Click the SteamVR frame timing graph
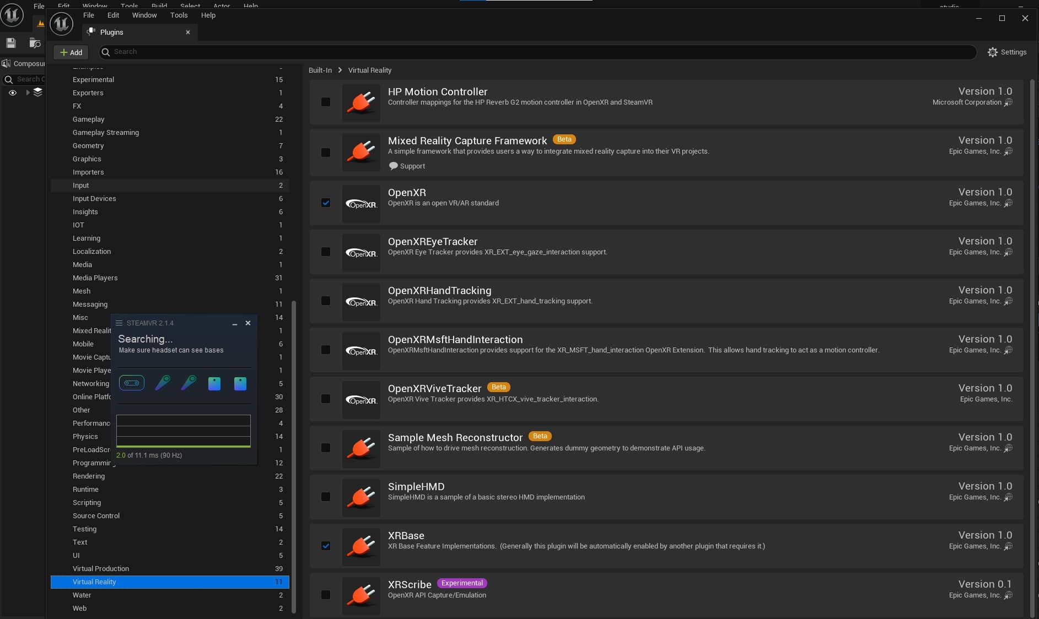This screenshot has height=619, width=1039. pyautogui.click(x=184, y=431)
